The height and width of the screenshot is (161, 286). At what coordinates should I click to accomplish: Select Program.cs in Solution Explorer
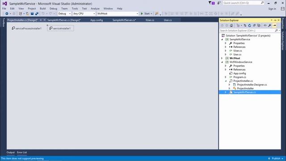pyautogui.click(x=240, y=77)
